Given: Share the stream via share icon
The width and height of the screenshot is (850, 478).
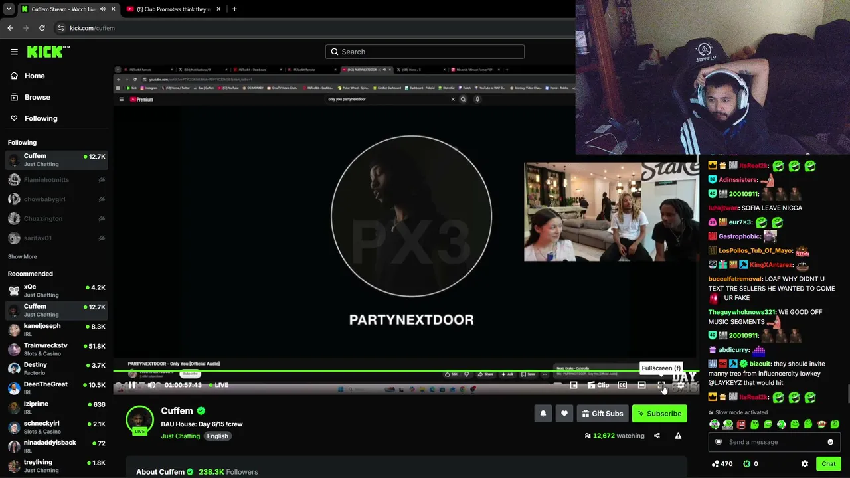Looking at the screenshot, I should (657, 436).
